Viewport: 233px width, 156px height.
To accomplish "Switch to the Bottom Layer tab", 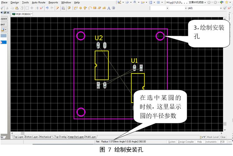I will pyautogui.click(x=31, y=137).
